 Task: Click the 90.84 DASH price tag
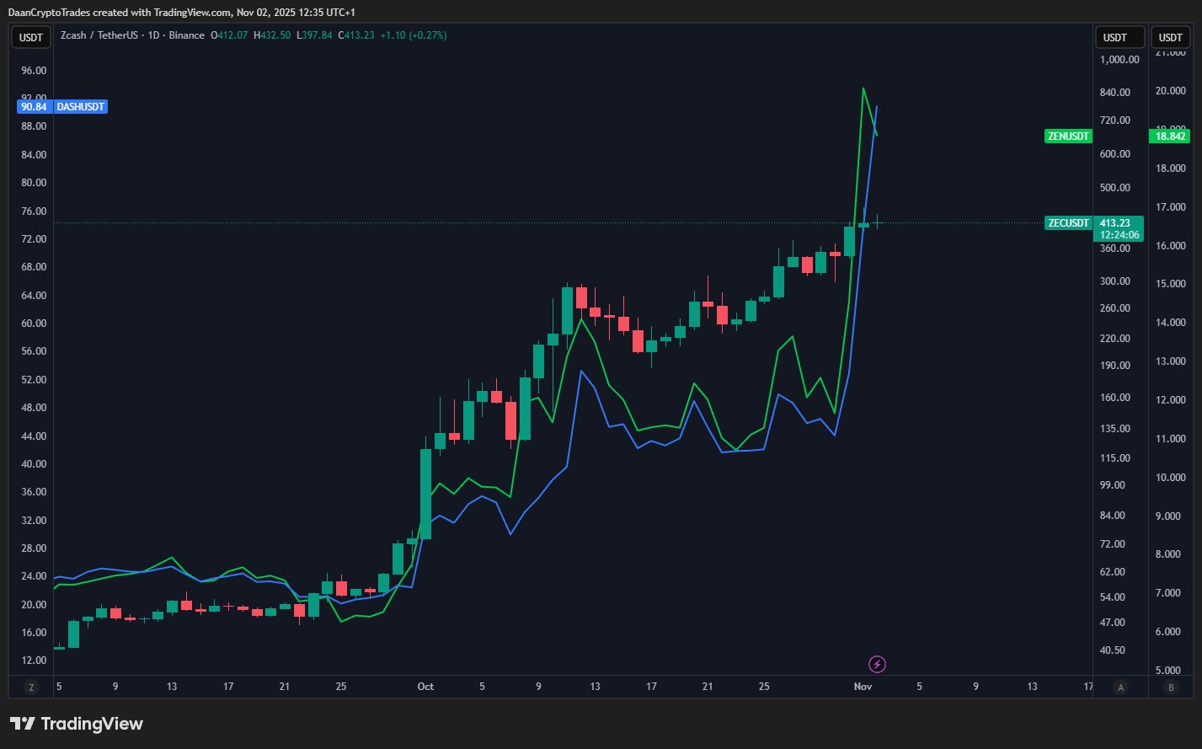pyautogui.click(x=34, y=107)
